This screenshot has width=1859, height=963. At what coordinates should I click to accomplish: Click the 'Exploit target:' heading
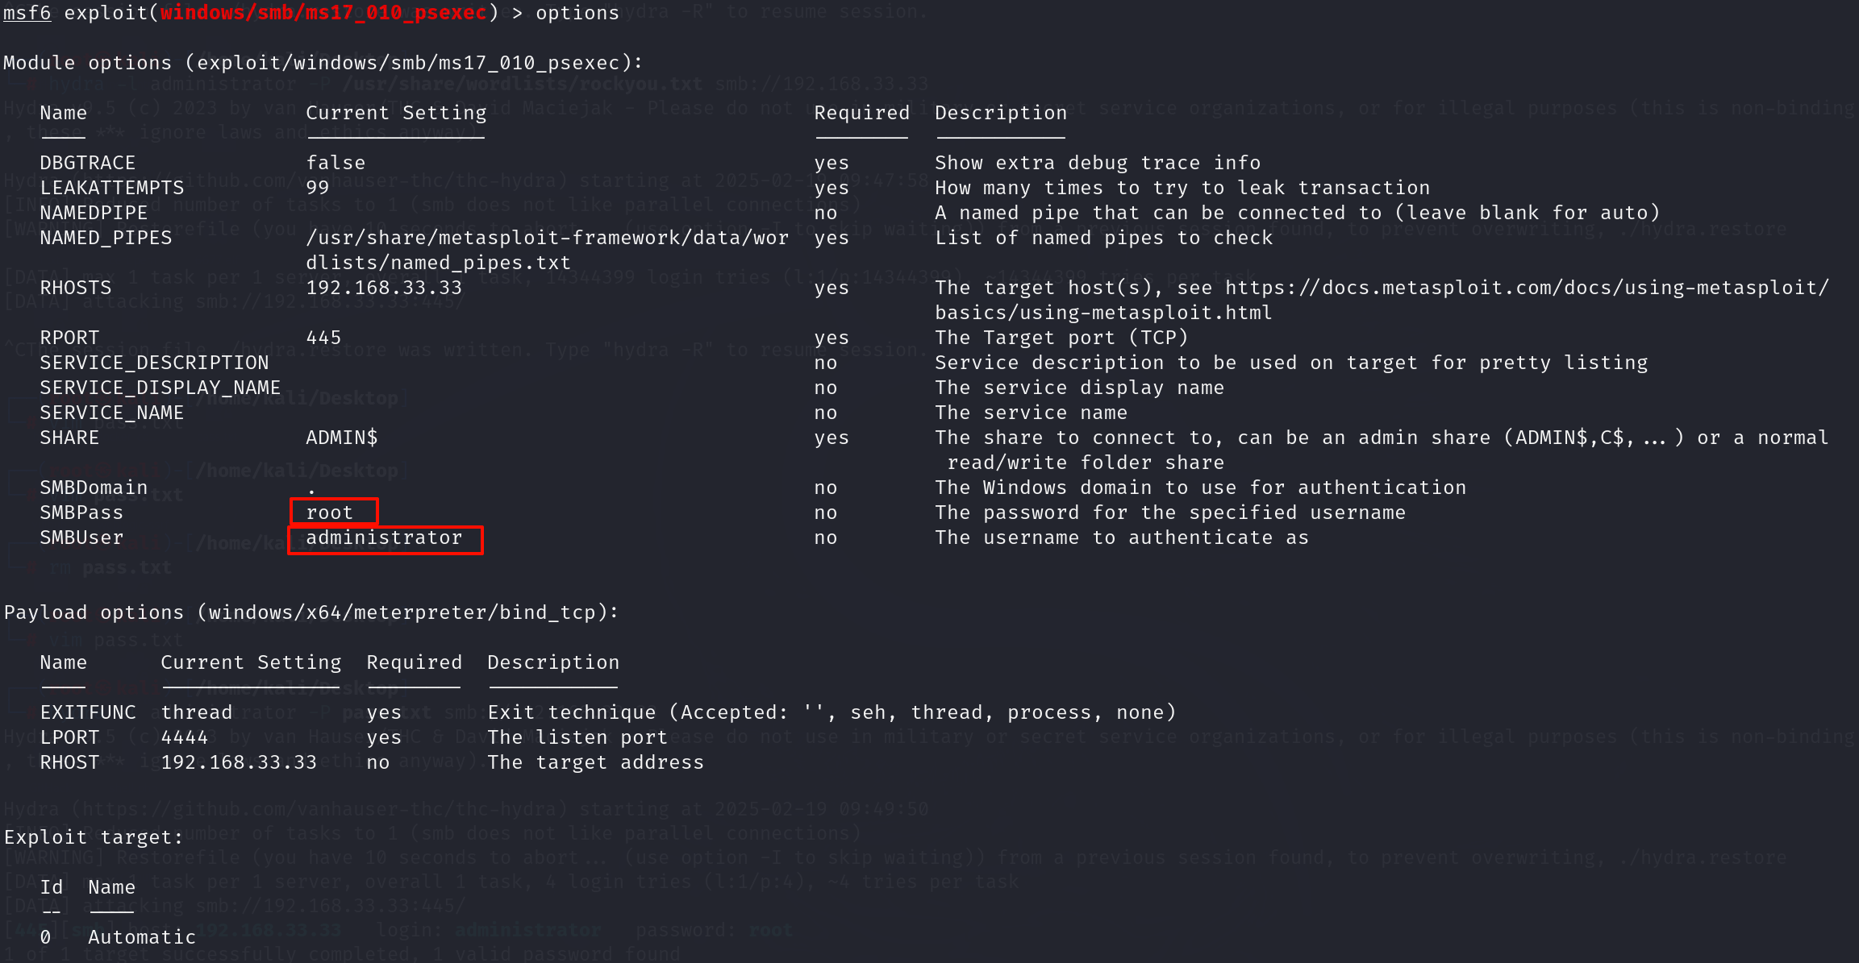click(x=94, y=837)
